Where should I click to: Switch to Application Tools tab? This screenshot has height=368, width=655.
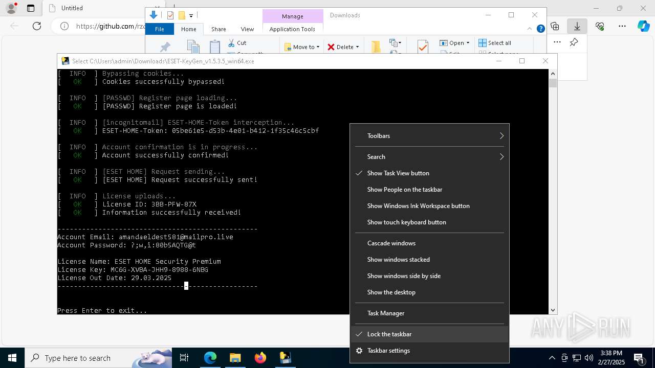[292, 29]
